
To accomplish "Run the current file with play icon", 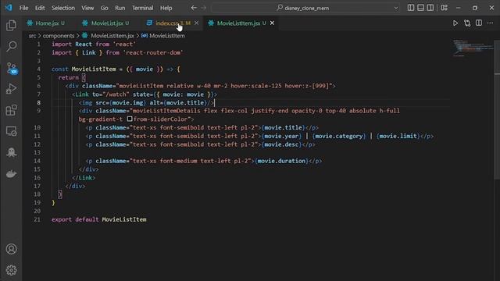I will click(455, 23).
